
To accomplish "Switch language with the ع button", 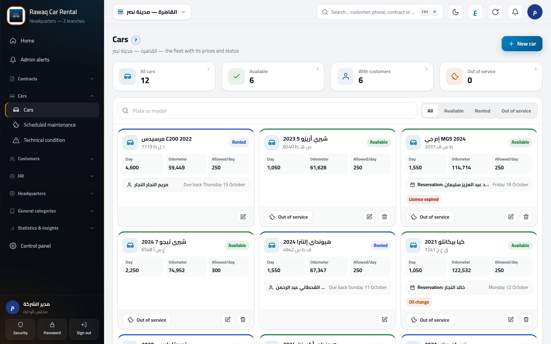I will pos(475,12).
